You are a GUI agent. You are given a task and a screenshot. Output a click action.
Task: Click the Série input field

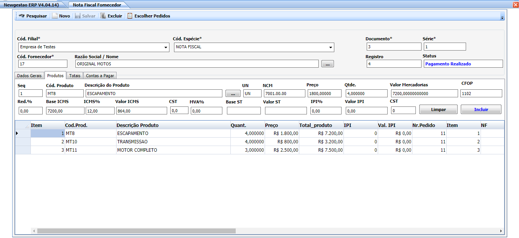(444, 47)
